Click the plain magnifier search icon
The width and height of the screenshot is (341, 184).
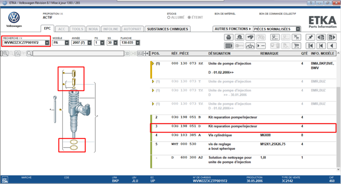point(29,53)
